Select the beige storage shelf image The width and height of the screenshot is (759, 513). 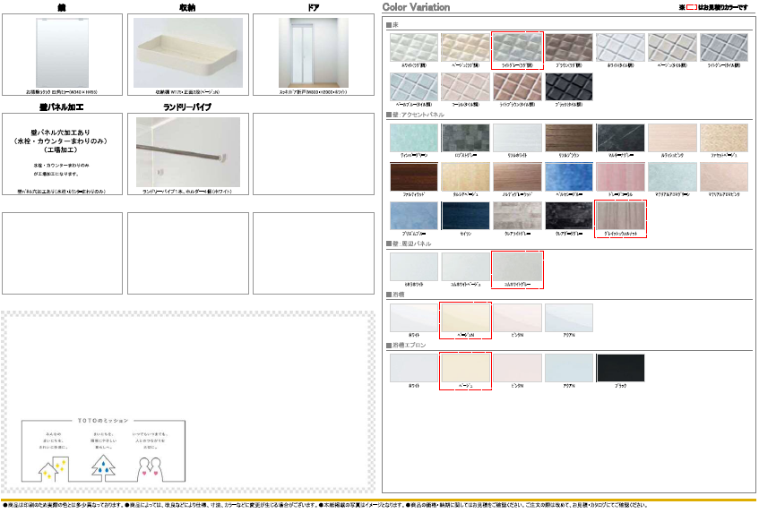tap(188, 53)
